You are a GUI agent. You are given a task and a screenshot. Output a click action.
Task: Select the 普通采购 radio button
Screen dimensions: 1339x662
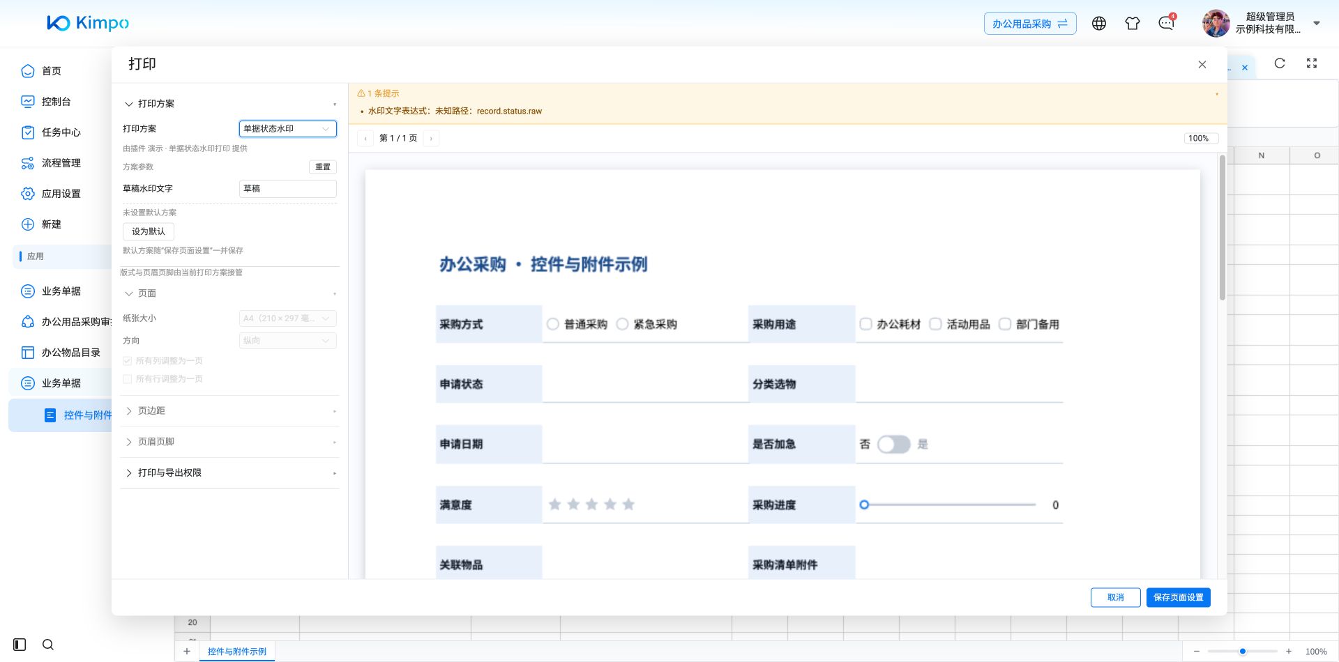(x=553, y=324)
